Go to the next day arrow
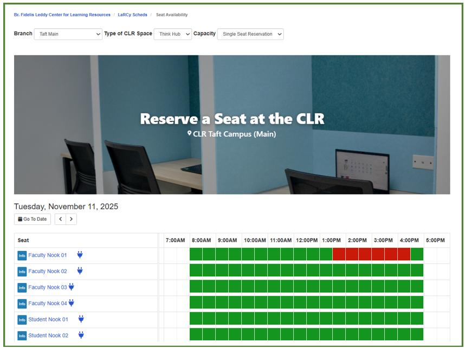The width and height of the screenshot is (465, 348). click(71, 219)
